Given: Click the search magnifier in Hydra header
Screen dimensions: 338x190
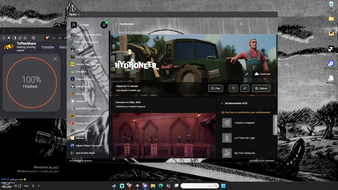Looking at the screenshot, I should pyautogui.click(x=241, y=24).
